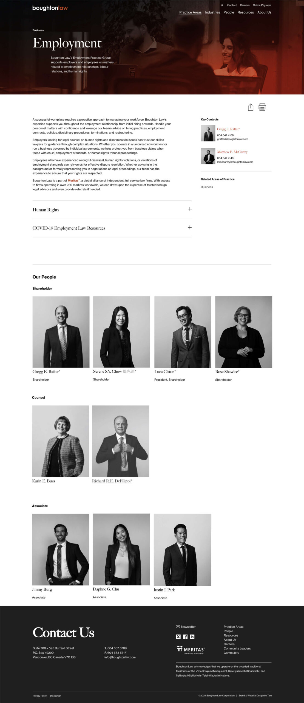Select About Us in top navigation
Screen dimensions: 304x703
click(264, 12)
